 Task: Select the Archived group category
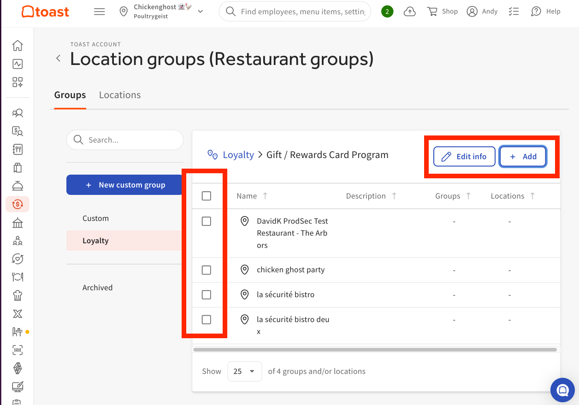pos(97,288)
